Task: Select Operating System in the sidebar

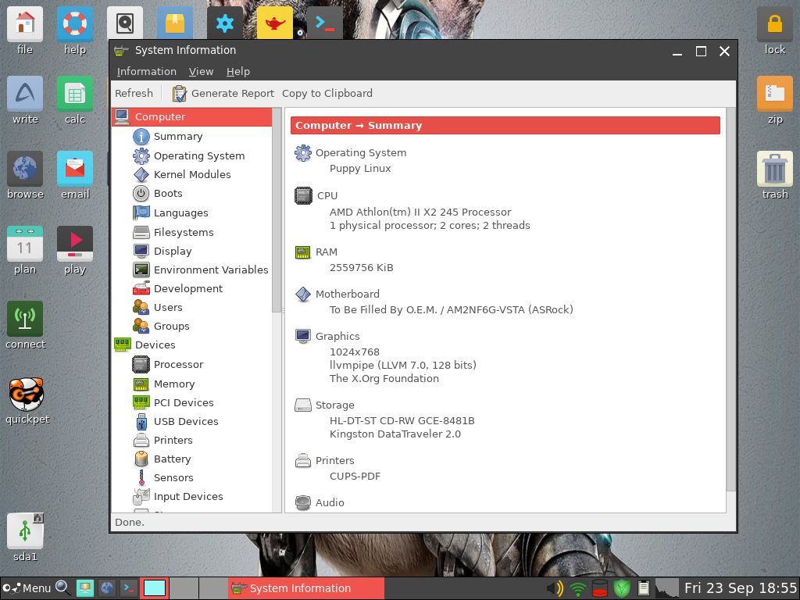Action: (x=199, y=155)
